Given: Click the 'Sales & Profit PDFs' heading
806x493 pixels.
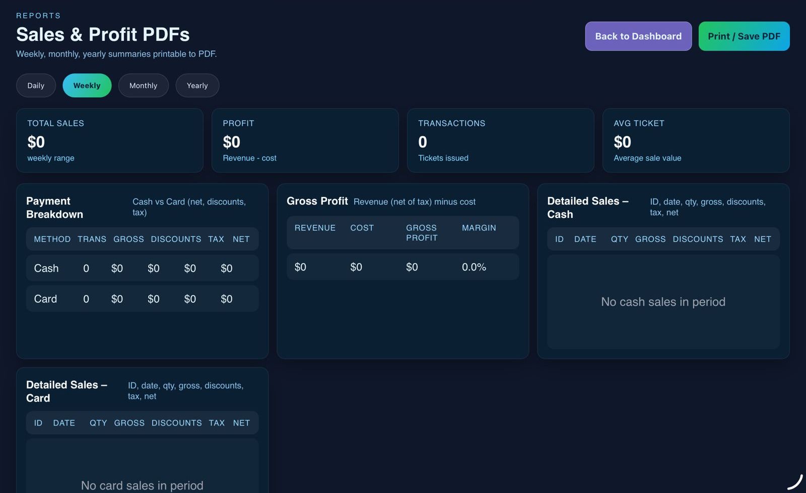Looking at the screenshot, I should click(x=103, y=34).
